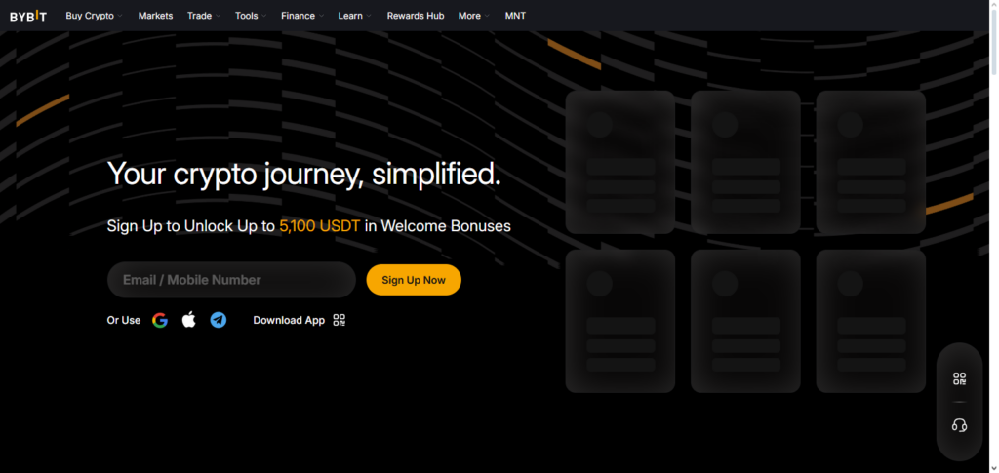Expand the Trade dropdown arrow
This screenshot has width=999, height=473.
[218, 16]
